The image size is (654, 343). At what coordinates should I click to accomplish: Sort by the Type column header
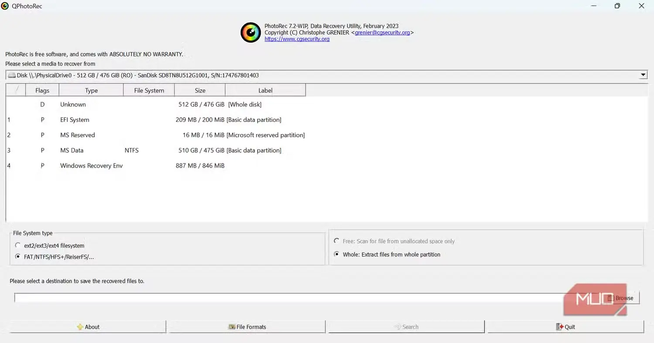click(91, 91)
